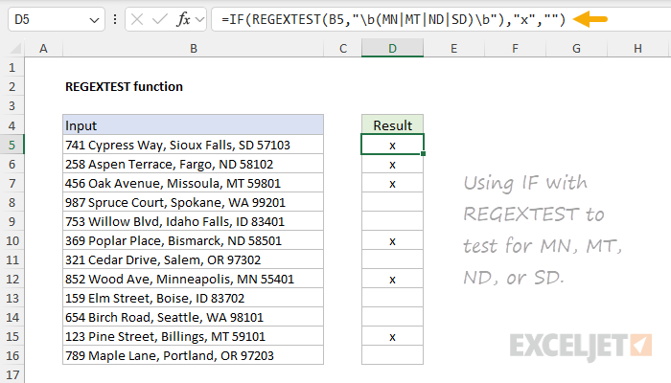Image resolution: width=671 pixels, height=383 pixels.
Task: Click the Name Box showing D5
Action: (x=56, y=19)
